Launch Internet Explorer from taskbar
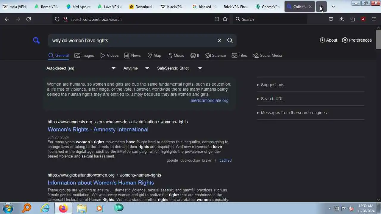The height and width of the screenshot is (214, 381). pyautogui.click(x=45, y=208)
